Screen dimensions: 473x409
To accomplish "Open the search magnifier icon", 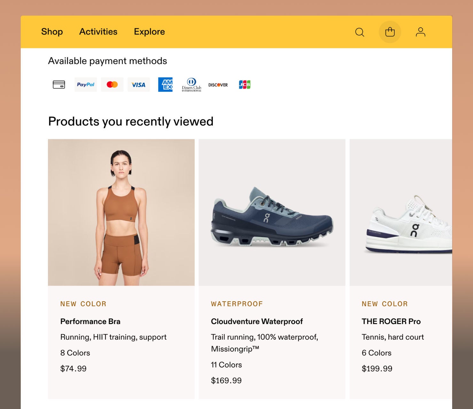I will click(360, 32).
